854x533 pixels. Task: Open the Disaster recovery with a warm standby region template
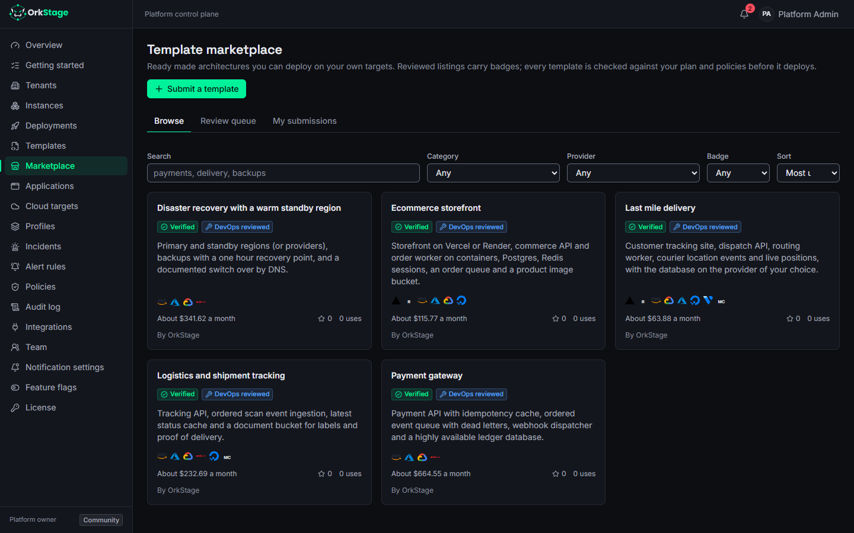coord(249,208)
